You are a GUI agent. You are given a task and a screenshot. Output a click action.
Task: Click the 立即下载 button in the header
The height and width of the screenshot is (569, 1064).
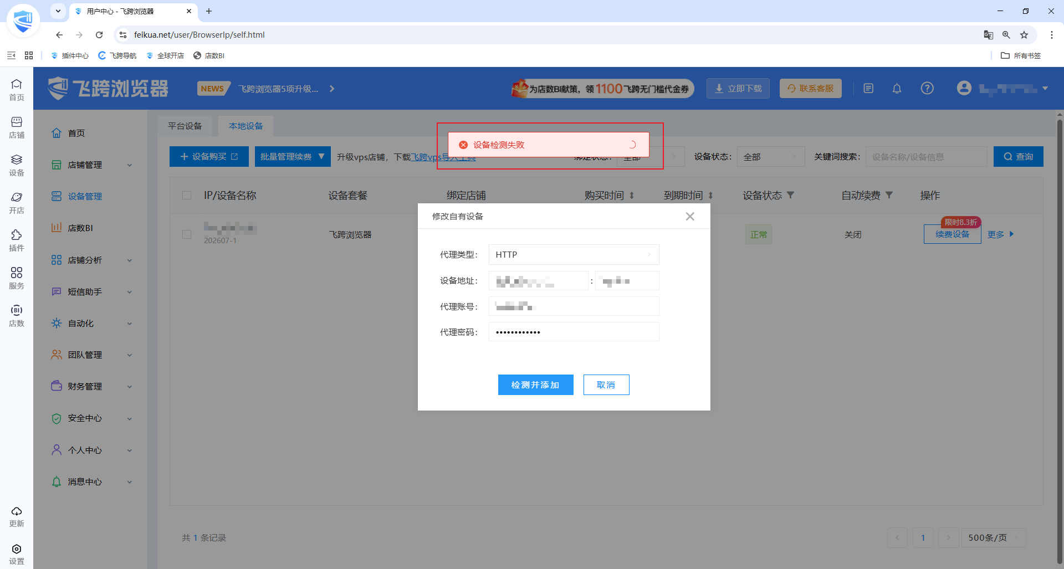click(x=738, y=89)
